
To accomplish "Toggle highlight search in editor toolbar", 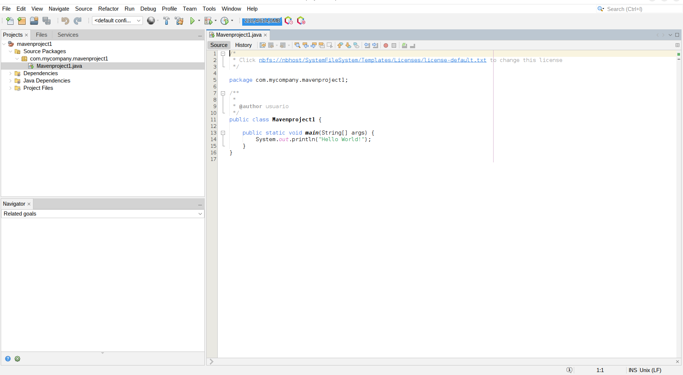I will tap(322, 45).
